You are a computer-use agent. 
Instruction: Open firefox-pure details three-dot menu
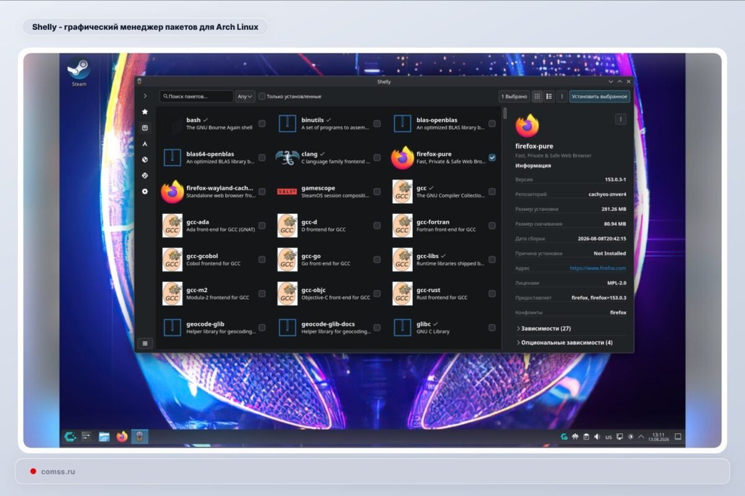click(620, 119)
